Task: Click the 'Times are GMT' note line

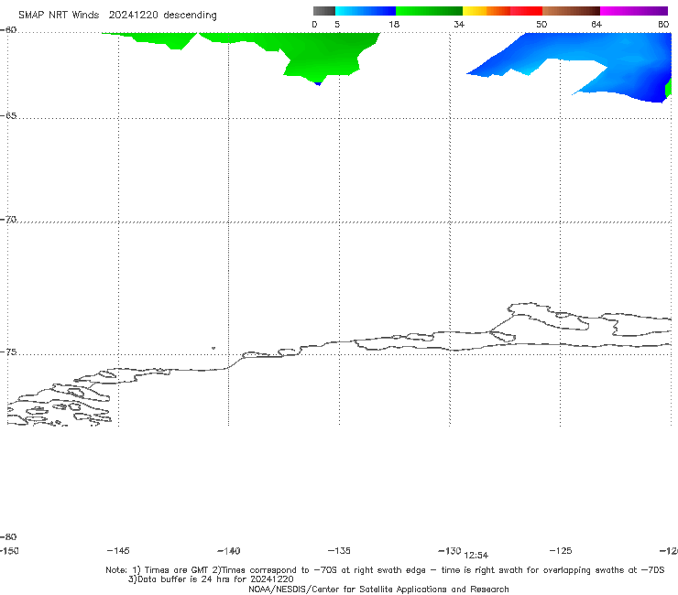Action: click(385, 570)
